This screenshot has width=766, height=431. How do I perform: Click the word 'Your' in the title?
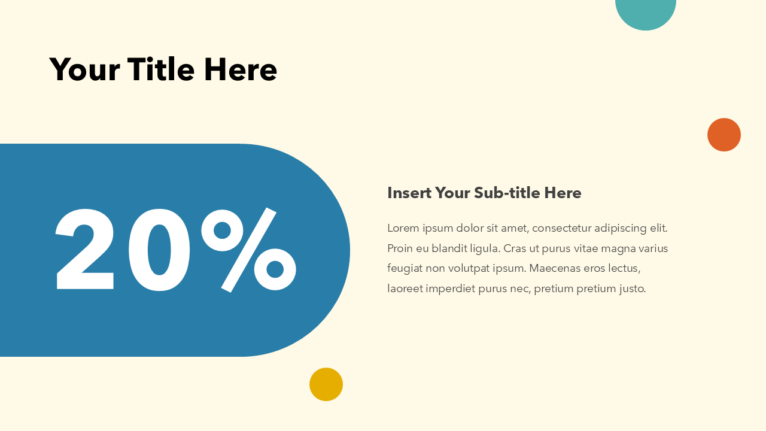(84, 69)
